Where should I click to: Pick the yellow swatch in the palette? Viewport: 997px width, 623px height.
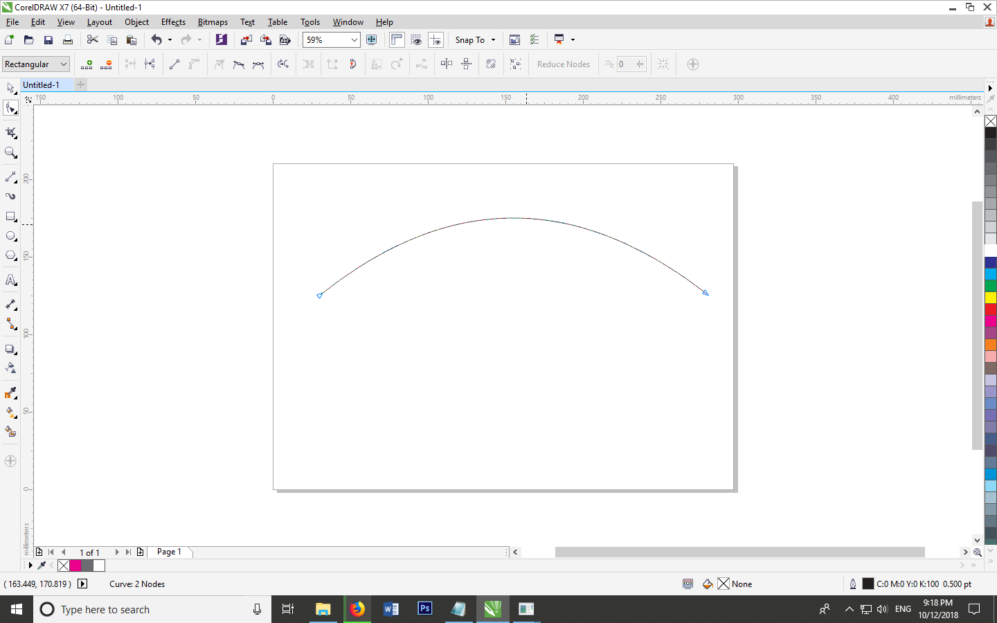[x=991, y=298]
